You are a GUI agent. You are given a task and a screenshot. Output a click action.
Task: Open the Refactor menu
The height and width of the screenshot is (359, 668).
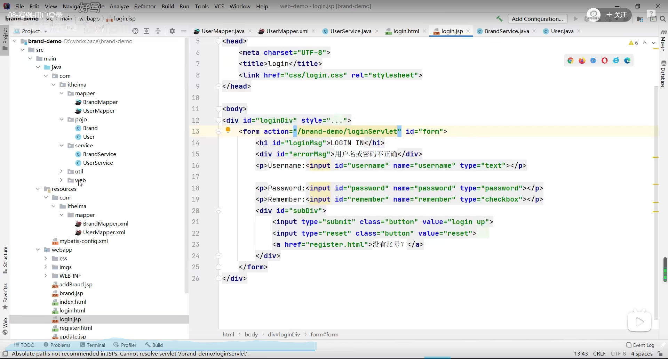(145, 6)
